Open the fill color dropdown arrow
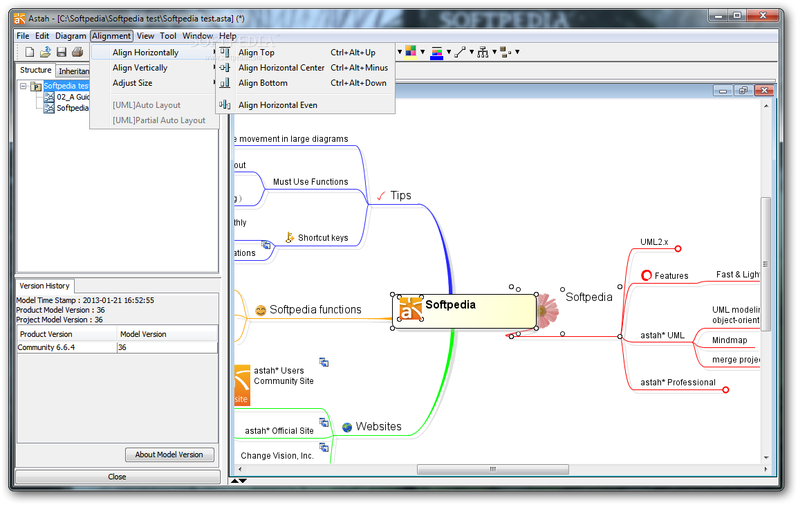The width and height of the screenshot is (798, 505). pyautogui.click(x=423, y=52)
